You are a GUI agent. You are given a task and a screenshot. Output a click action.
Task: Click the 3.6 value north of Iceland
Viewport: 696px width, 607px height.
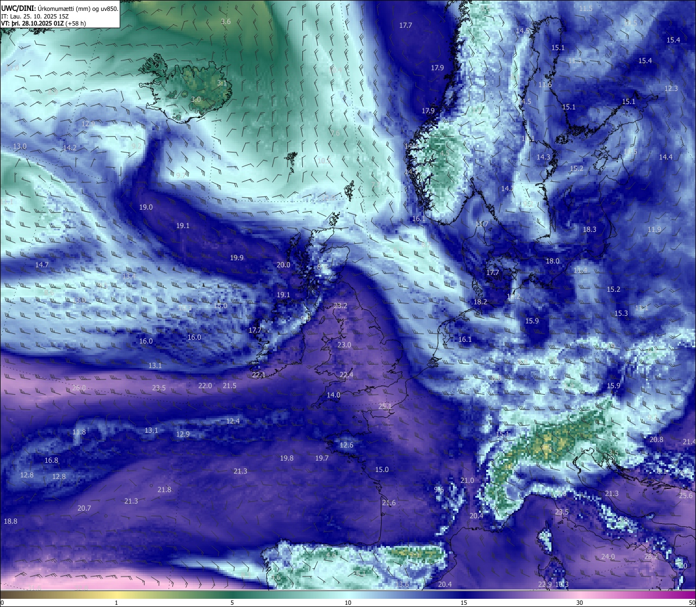click(x=226, y=22)
